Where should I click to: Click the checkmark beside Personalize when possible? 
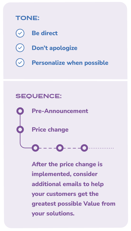tap(20, 63)
